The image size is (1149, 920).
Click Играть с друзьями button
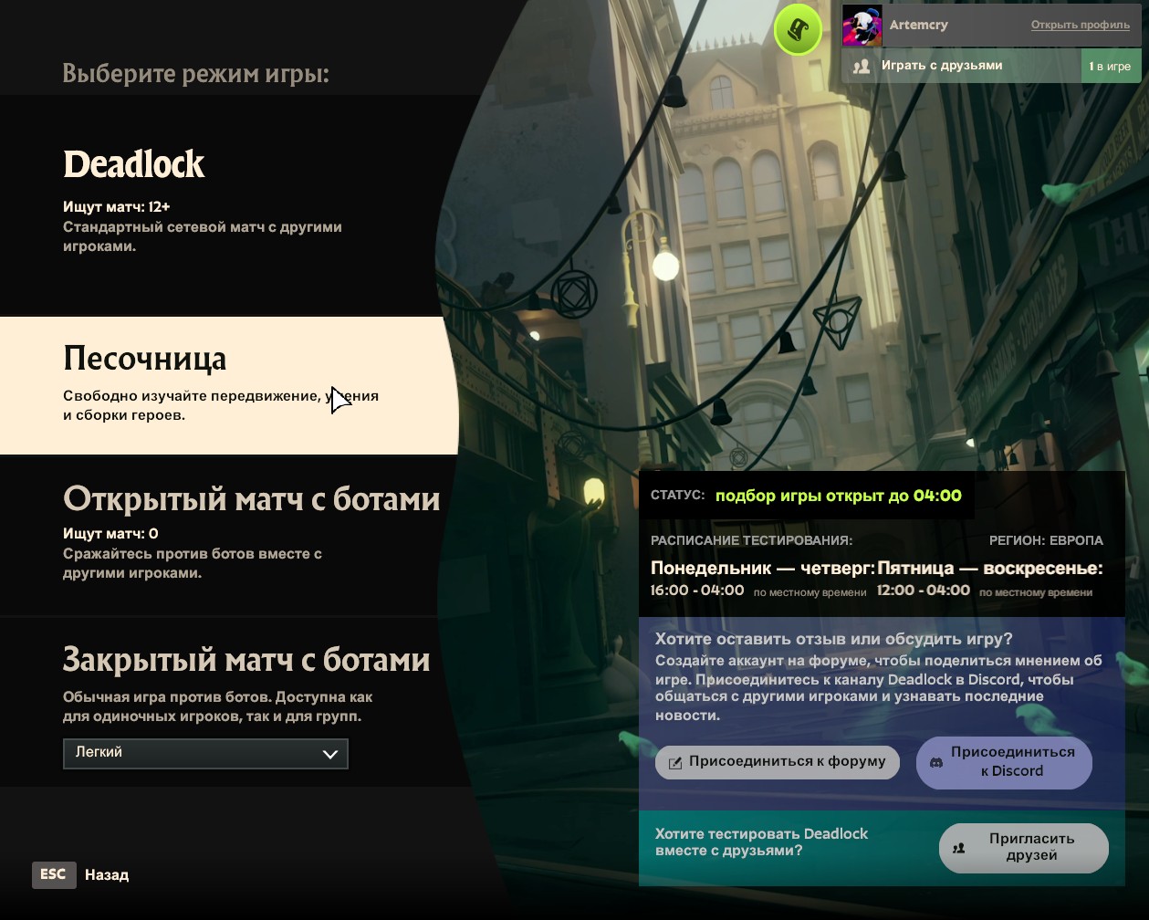pos(962,66)
